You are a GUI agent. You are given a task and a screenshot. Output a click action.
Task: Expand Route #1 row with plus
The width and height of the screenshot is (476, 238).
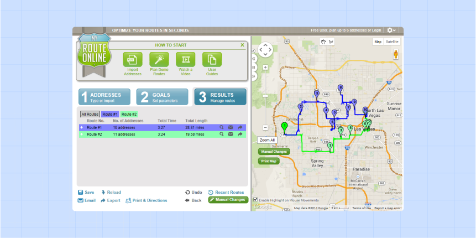click(82, 128)
